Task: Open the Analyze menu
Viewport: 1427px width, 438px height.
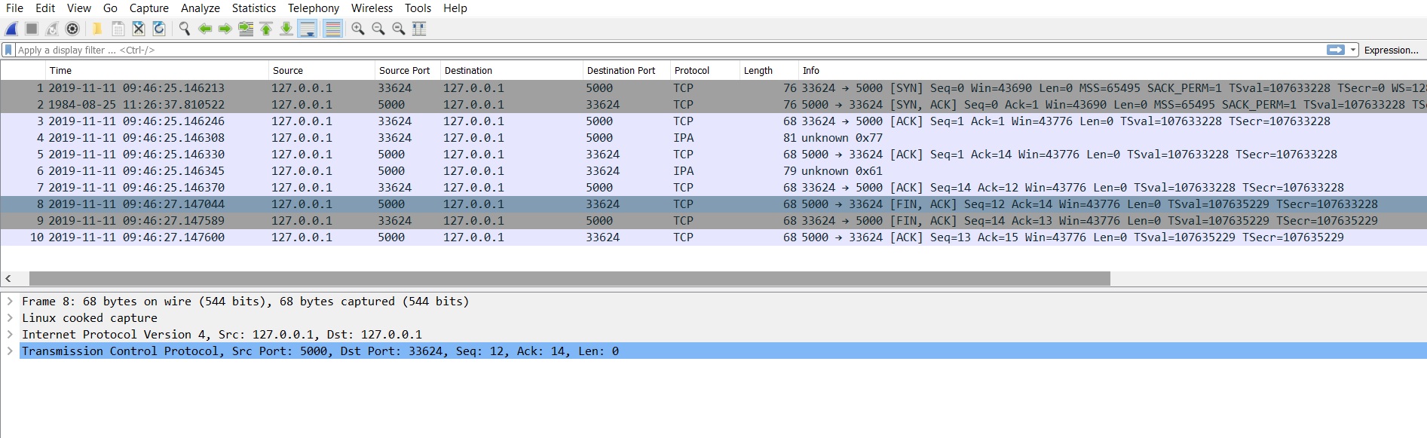Action: pos(201,8)
